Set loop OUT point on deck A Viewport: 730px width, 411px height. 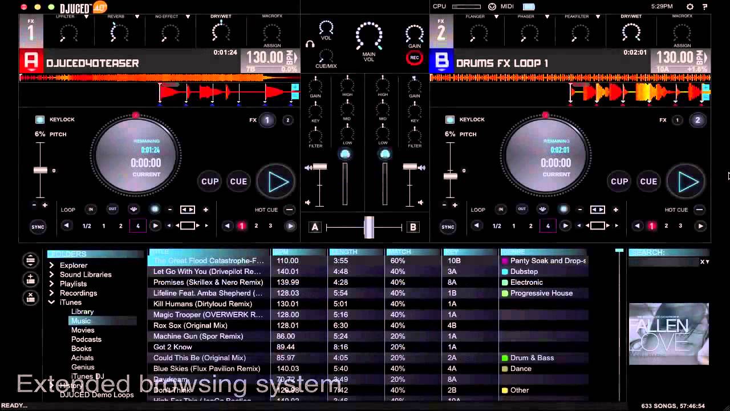tap(112, 209)
